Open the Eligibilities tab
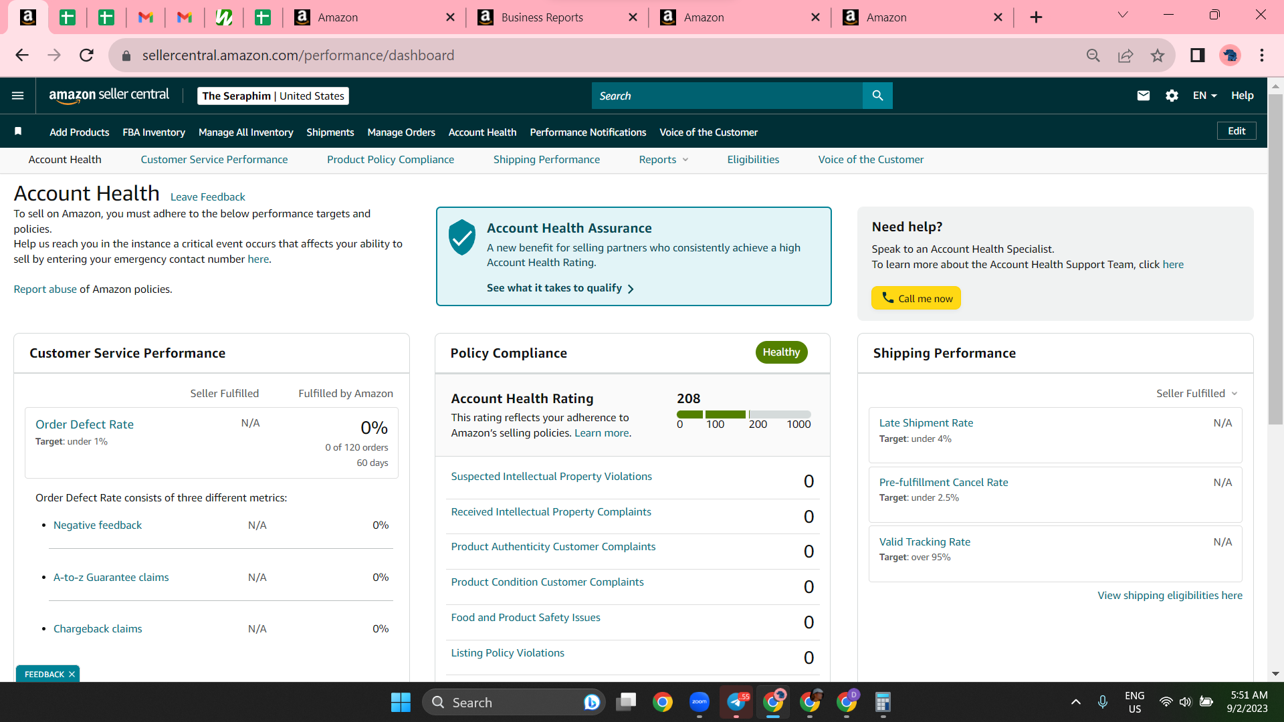The width and height of the screenshot is (1284, 722). tap(753, 160)
